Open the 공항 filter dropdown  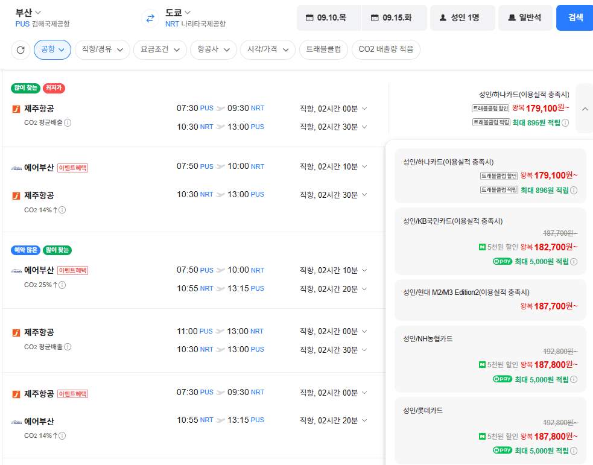[x=52, y=49]
